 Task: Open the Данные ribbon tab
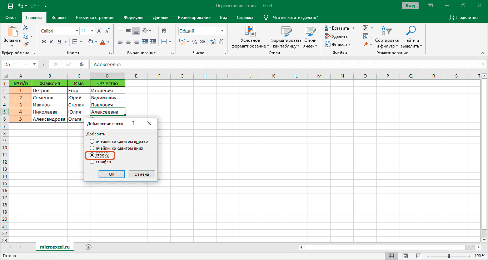coord(160,17)
